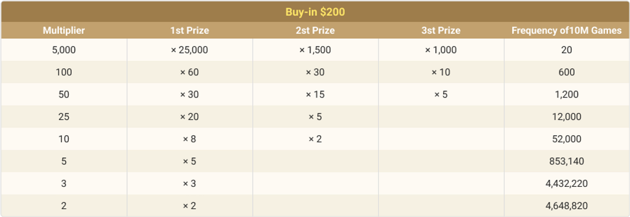Select the Multiplier column header

click(64, 30)
